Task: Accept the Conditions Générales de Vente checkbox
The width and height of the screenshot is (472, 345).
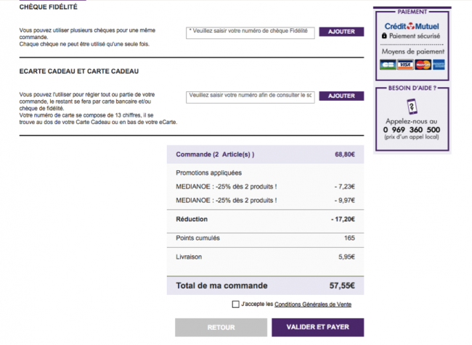Action: coord(236,304)
